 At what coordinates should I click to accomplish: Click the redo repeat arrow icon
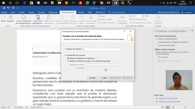coord(13,8)
